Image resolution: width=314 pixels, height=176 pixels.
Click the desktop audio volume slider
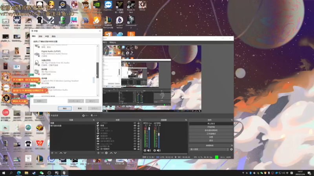pos(159,137)
